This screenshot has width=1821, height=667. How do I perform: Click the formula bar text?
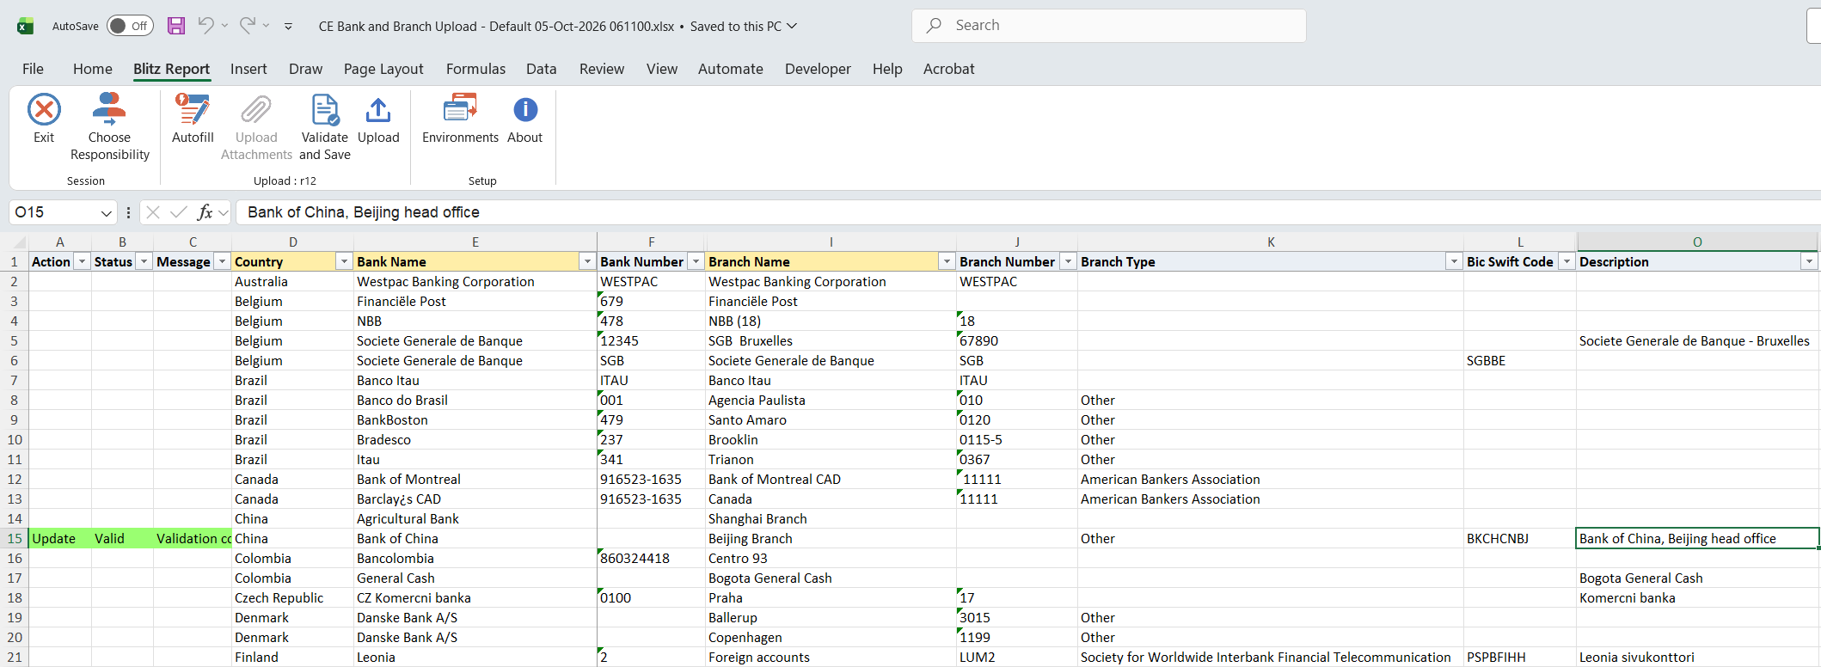pos(364,212)
